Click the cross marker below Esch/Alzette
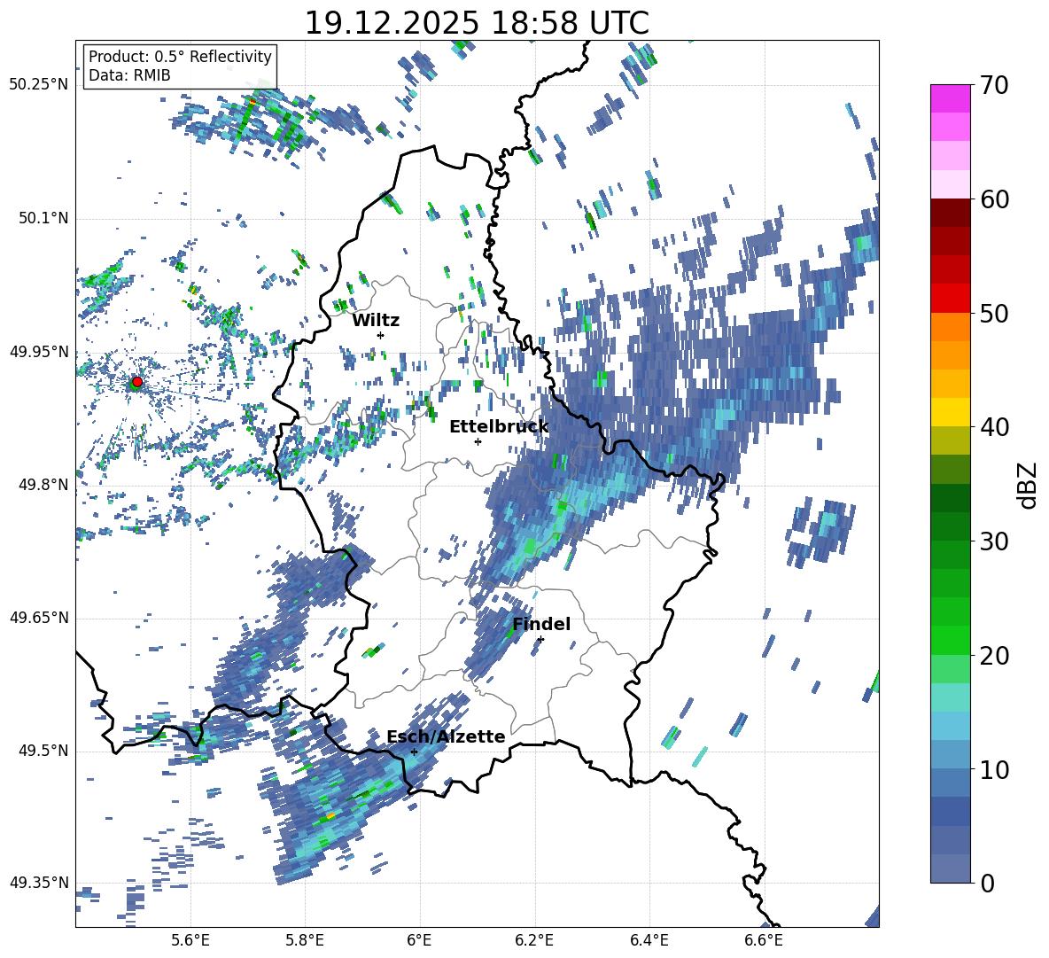Viewport: 1049px width, 958px height. (x=414, y=752)
